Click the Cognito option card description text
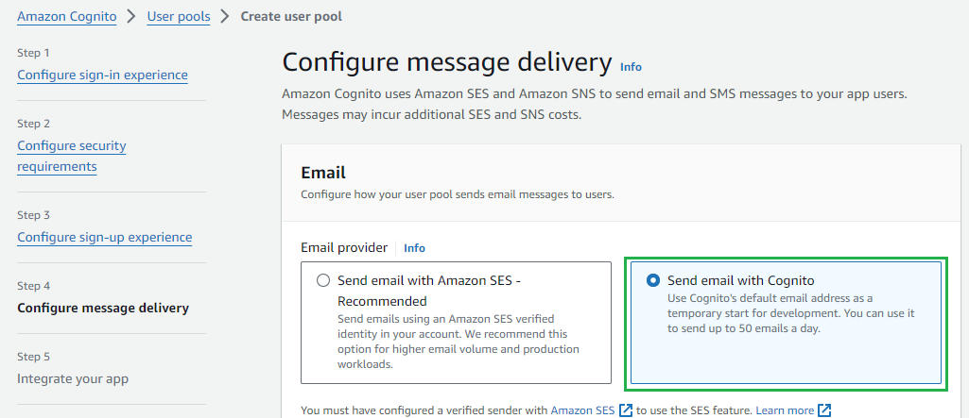Image resolution: width=969 pixels, height=418 pixels. click(x=791, y=314)
